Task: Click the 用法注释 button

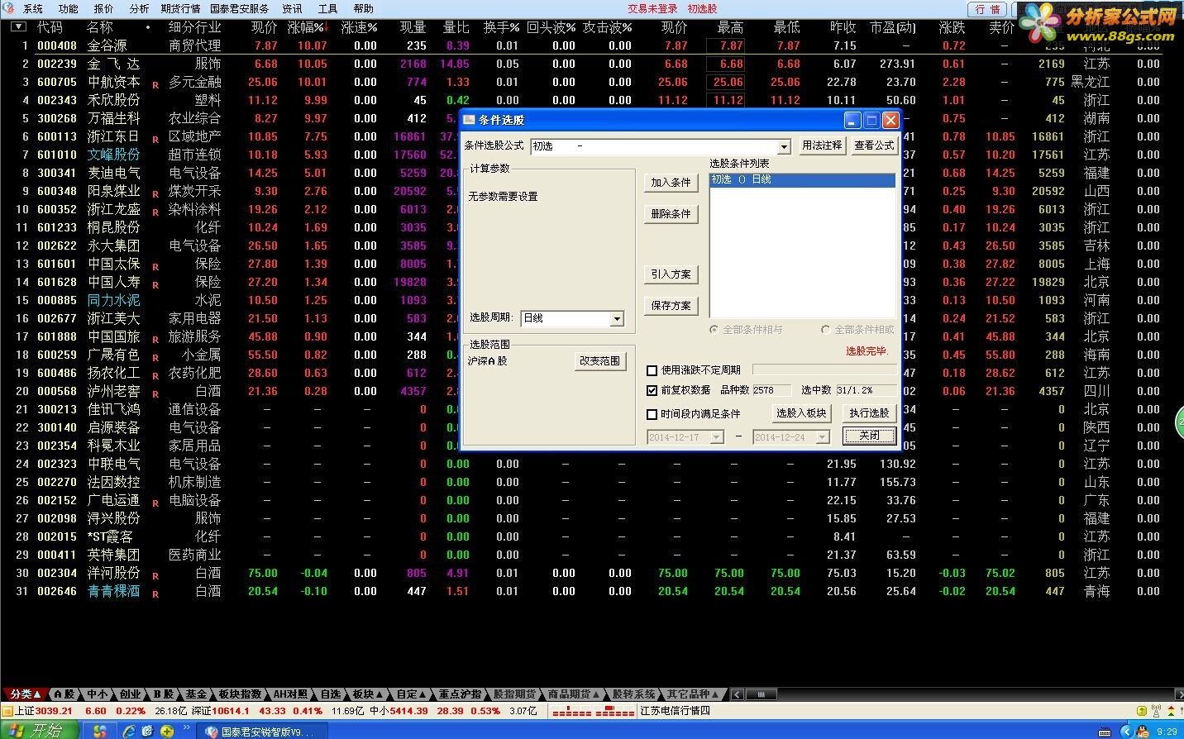Action: (x=821, y=145)
